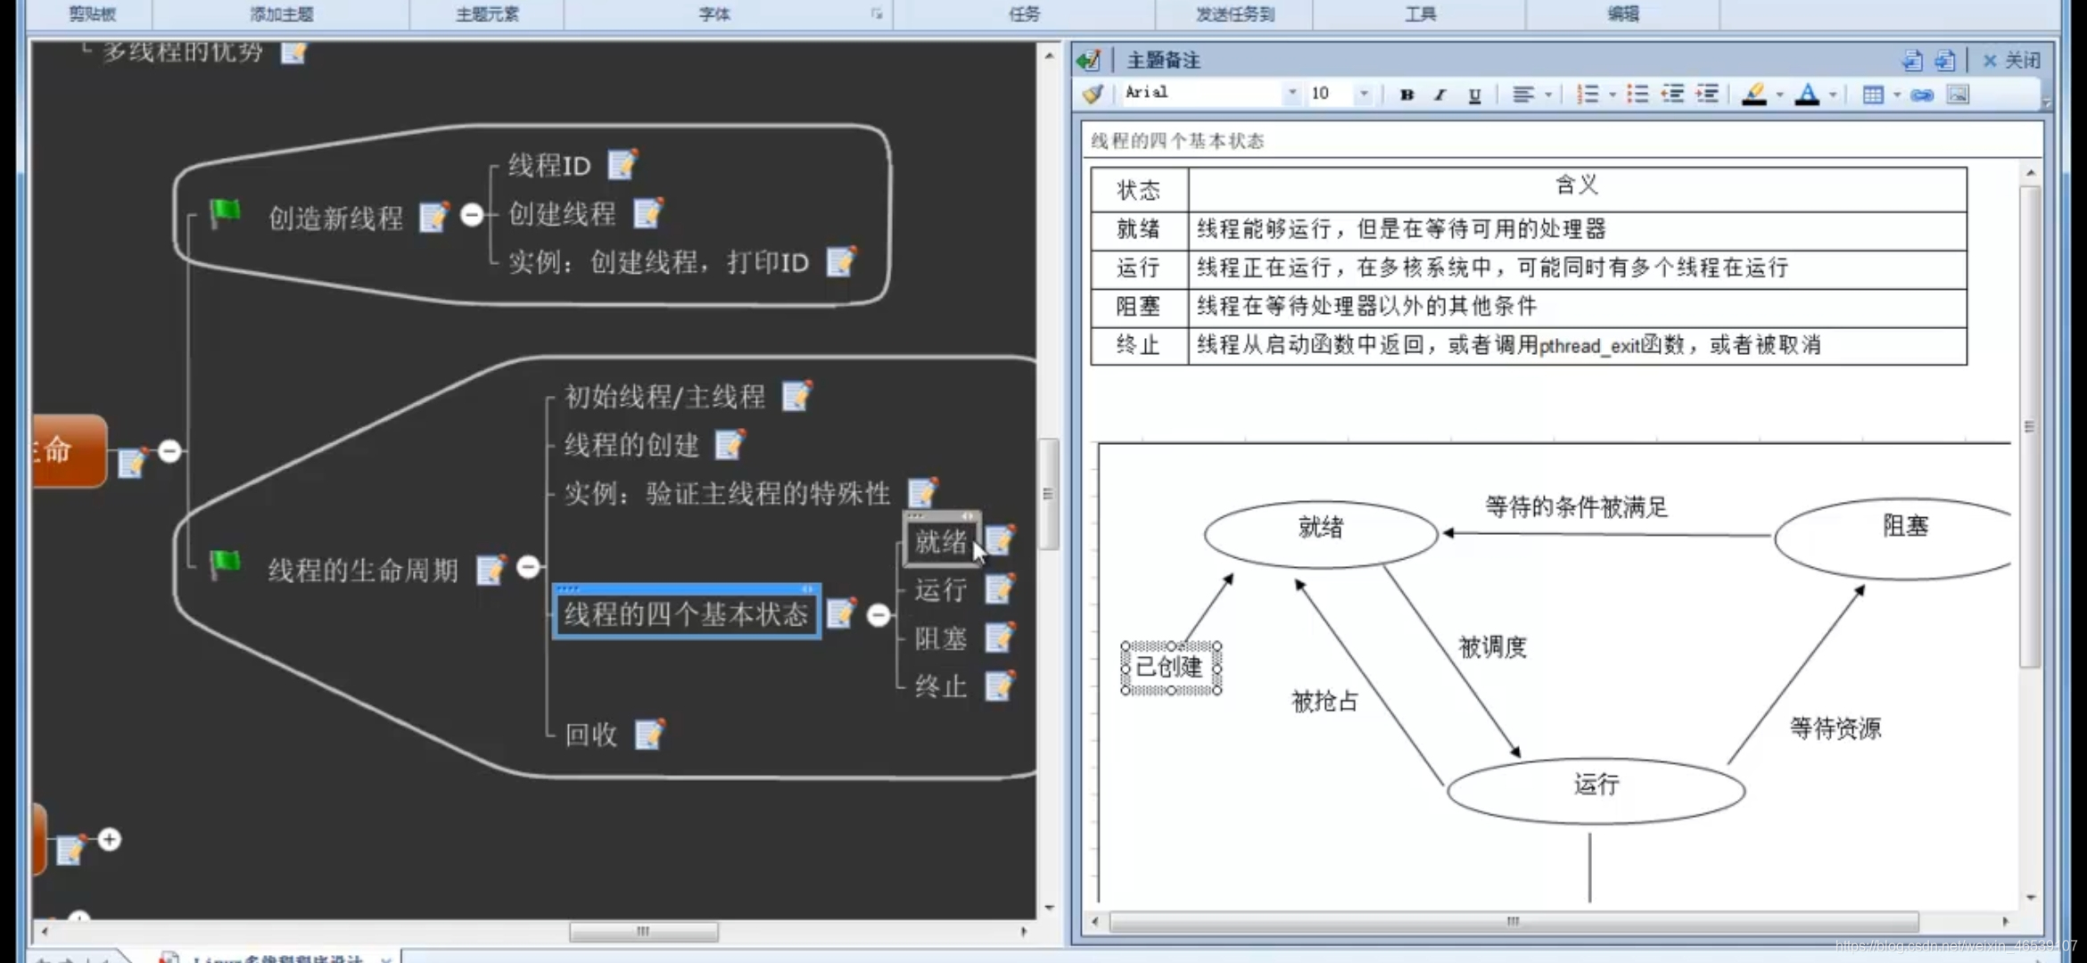Open notes icon beside 运行 map topic
The height and width of the screenshot is (963, 2087).
[x=1000, y=588]
